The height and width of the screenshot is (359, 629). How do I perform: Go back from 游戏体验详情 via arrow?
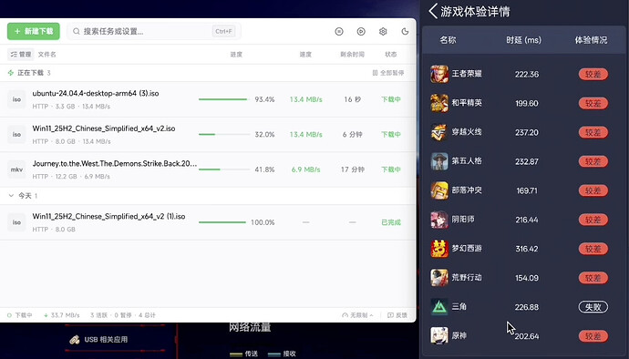433,11
